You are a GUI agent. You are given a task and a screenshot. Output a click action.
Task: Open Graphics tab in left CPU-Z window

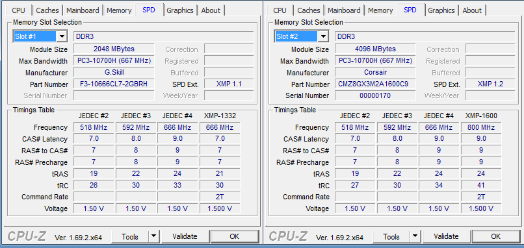pos(180,10)
